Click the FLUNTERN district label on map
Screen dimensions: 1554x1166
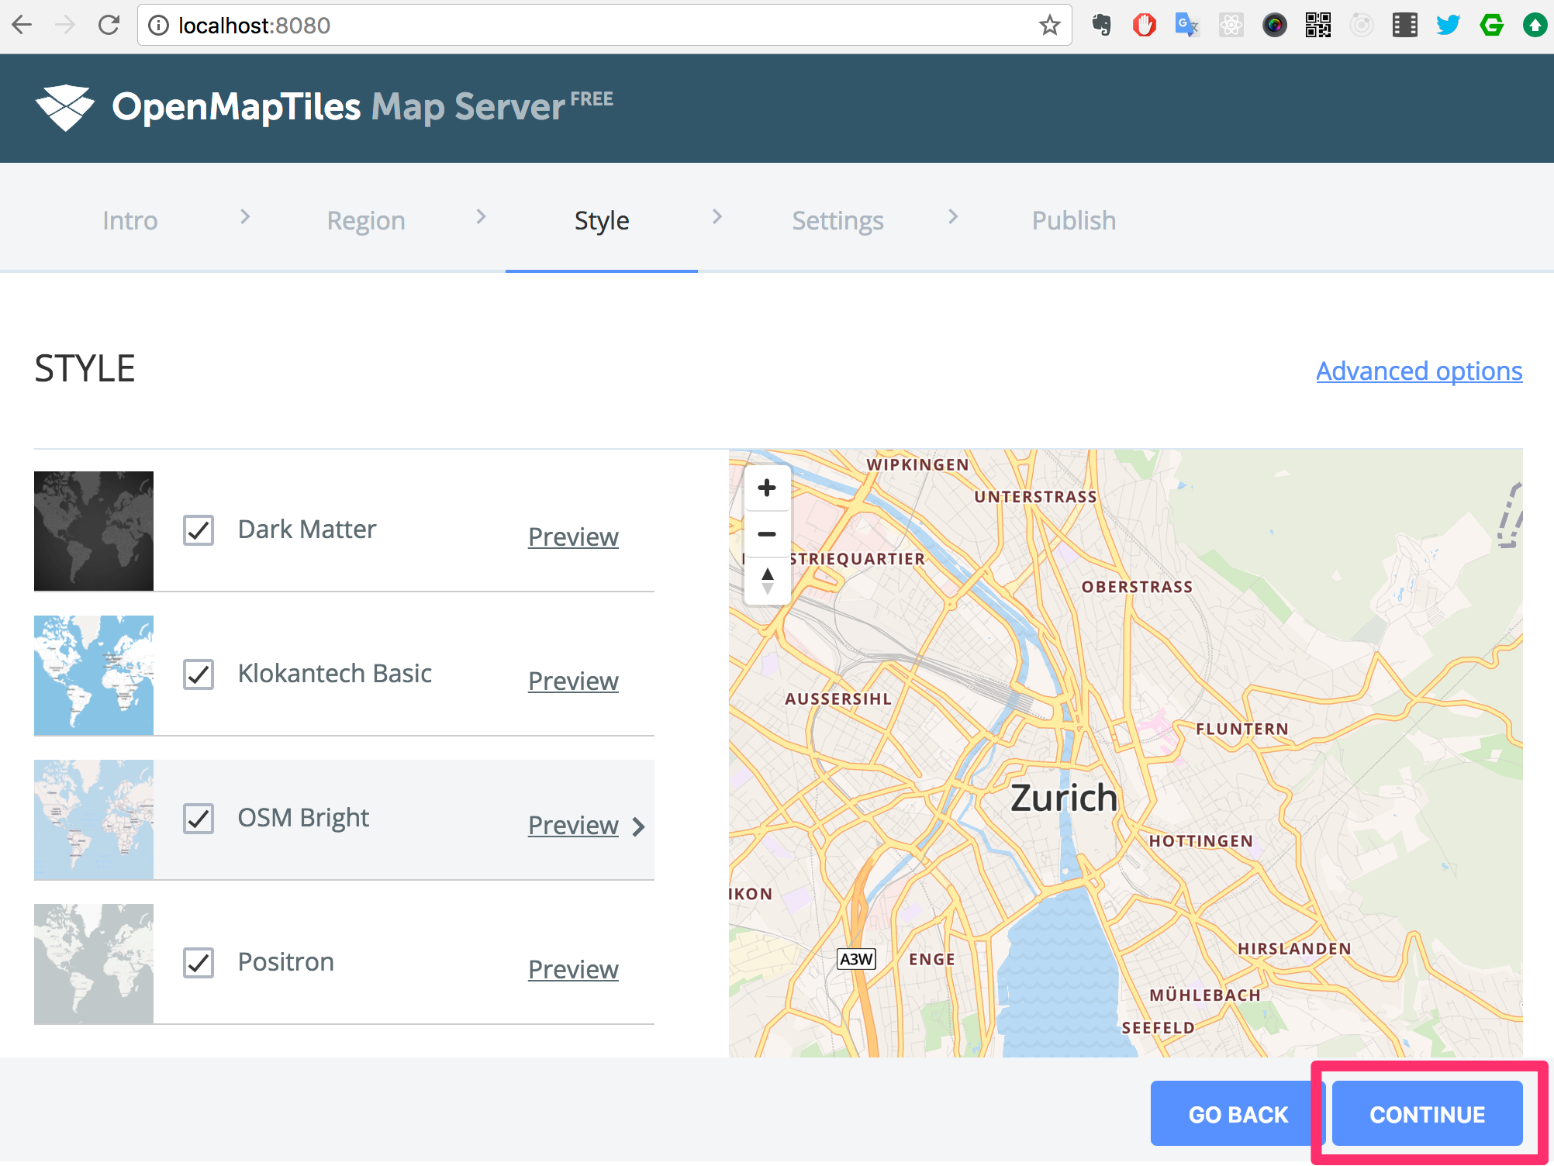point(1242,729)
